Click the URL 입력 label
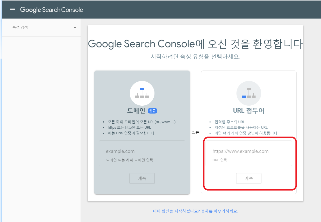The height and width of the screenshot is (222, 321). [220, 160]
